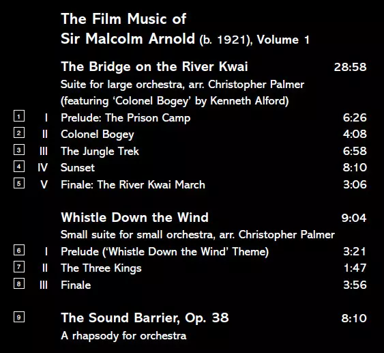Click 'The Sound Barrier, Op. 38' heading

click(145, 318)
